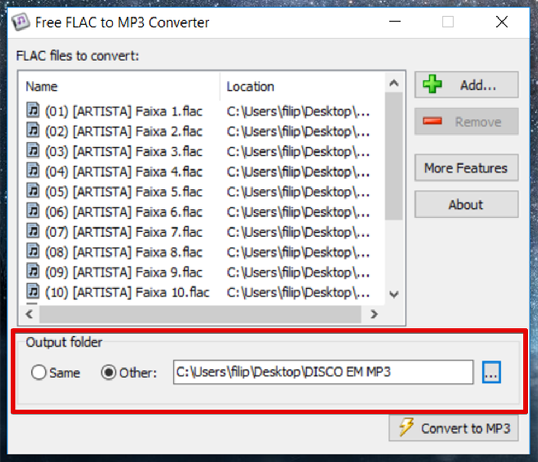Click music note icon for Faixa 8.flac
This screenshot has height=462, width=538.
pos(33,251)
